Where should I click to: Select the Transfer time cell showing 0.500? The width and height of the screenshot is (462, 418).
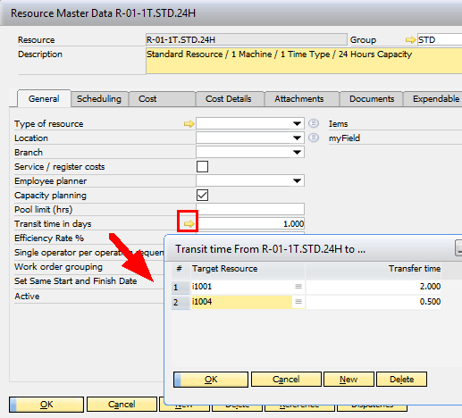tap(374, 302)
